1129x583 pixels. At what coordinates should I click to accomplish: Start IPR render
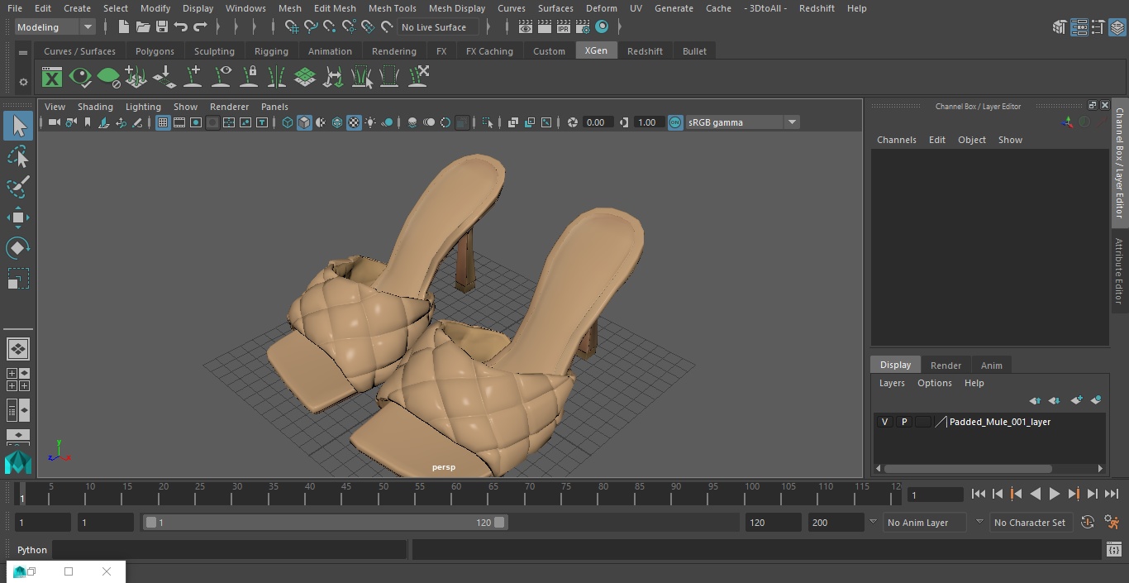tap(564, 27)
